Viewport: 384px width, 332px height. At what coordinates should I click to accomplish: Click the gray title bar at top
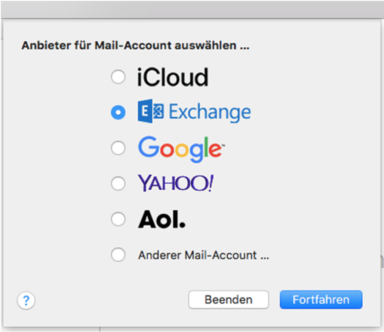tap(192, 9)
